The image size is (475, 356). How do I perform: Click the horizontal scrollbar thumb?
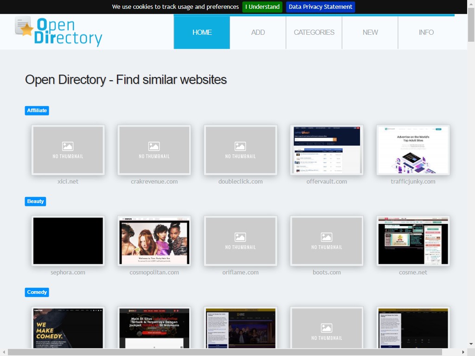pyautogui.click(x=225, y=352)
